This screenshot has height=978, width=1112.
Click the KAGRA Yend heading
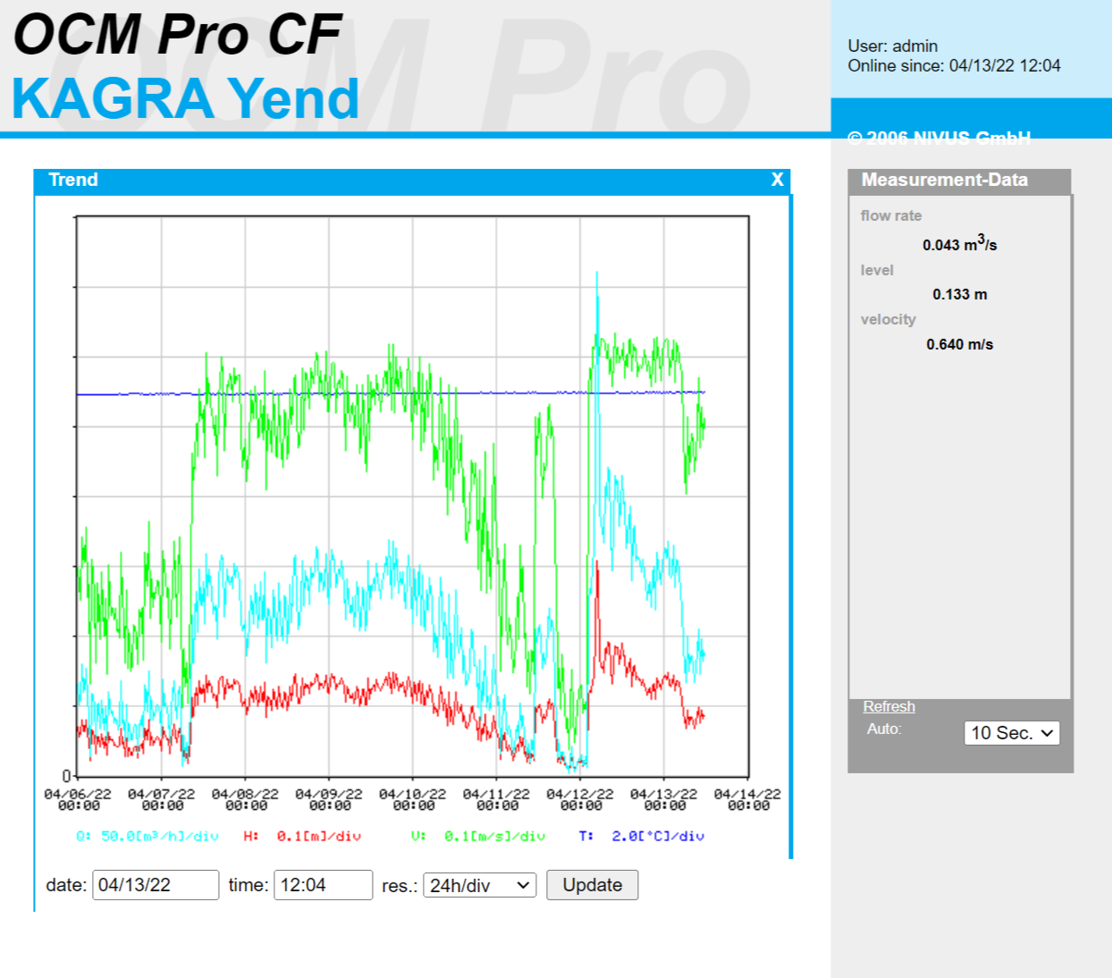tap(186, 98)
